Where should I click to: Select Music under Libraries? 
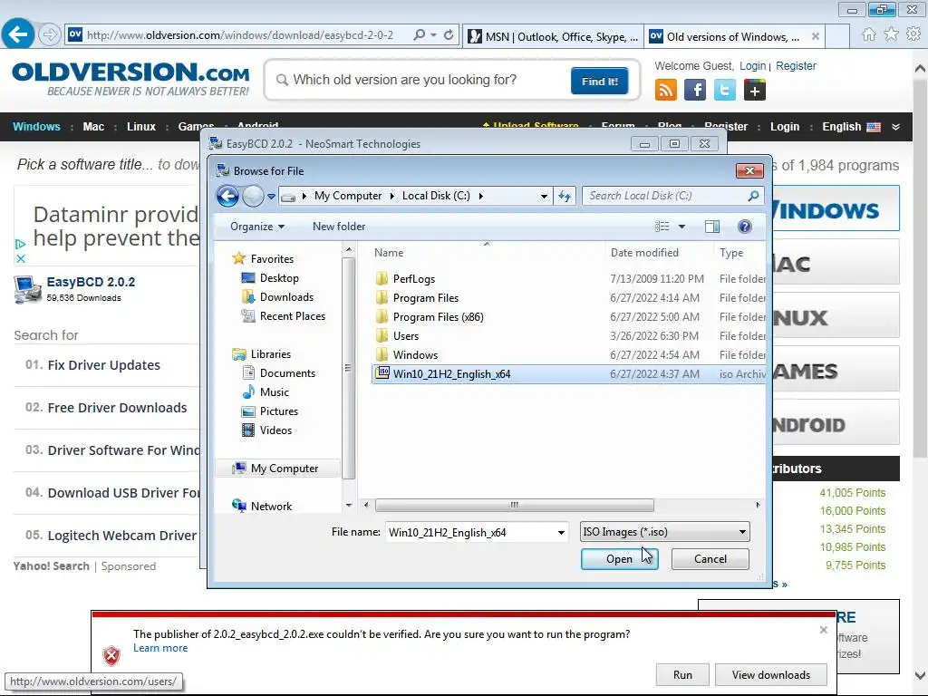(274, 391)
